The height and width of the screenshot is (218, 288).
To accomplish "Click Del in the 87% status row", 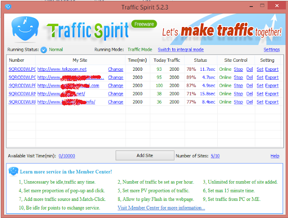I will (249, 86).
